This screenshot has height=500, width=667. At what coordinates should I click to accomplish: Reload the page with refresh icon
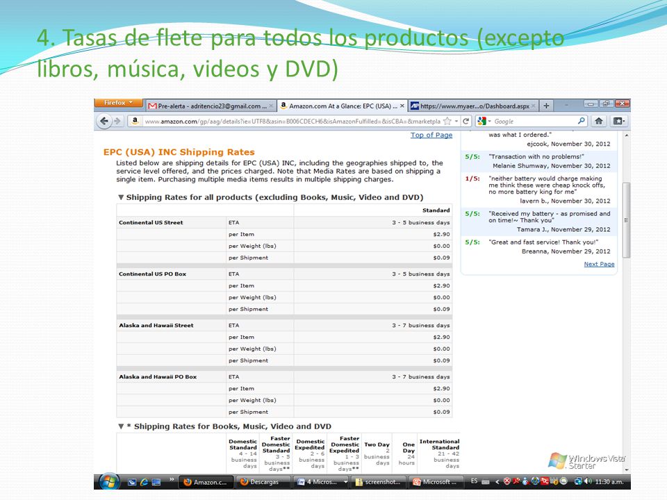(466, 121)
